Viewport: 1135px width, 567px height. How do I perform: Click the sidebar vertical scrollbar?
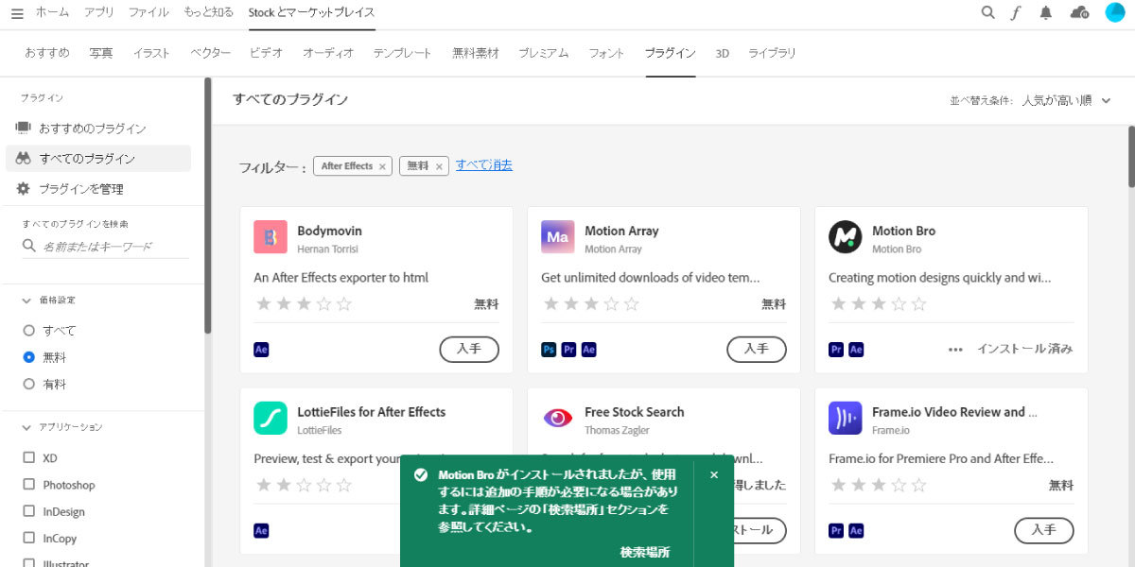[x=208, y=205]
